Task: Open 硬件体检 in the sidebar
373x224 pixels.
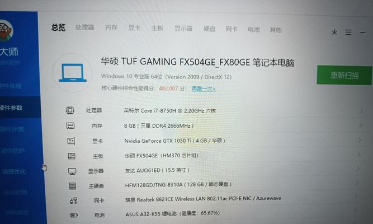Action: point(11,86)
